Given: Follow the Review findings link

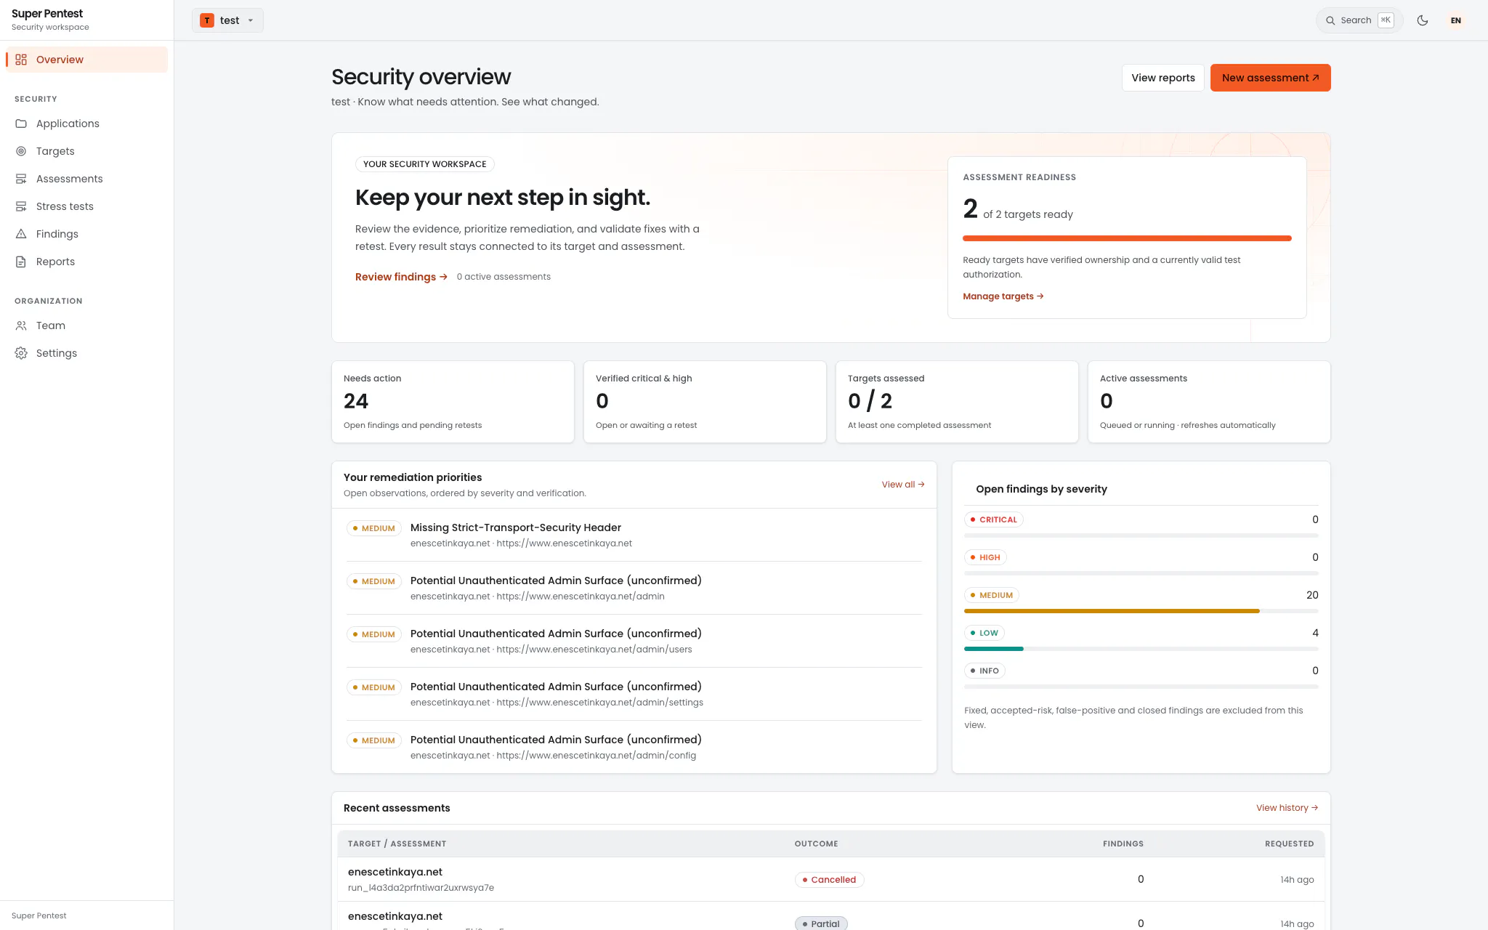Looking at the screenshot, I should tap(401, 277).
